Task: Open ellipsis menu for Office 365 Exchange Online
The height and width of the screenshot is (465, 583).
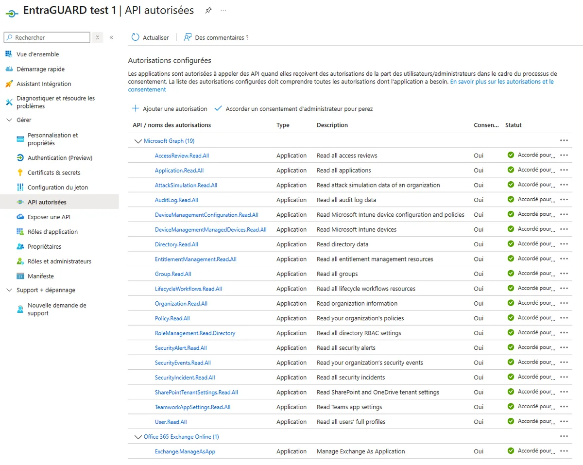Action: (x=564, y=436)
